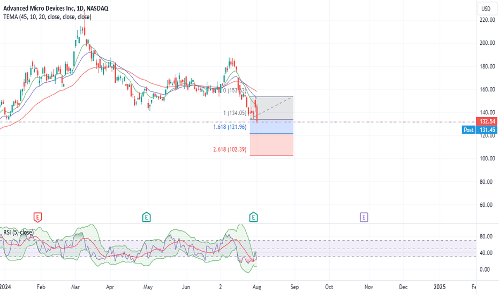Screen dimensions: 499x294
Task: Click the Post 131.45 price label
Action: (480, 130)
